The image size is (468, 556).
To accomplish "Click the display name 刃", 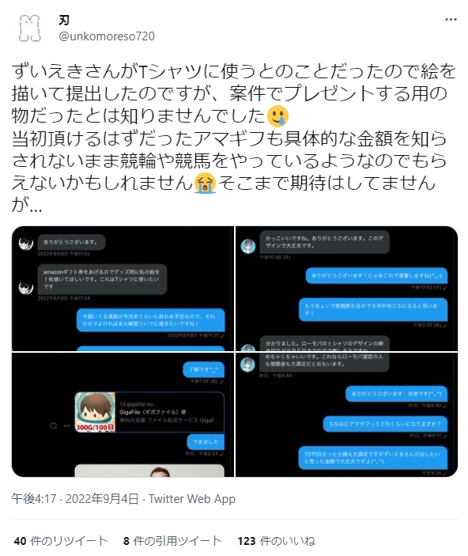I will (x=64, y=21).
